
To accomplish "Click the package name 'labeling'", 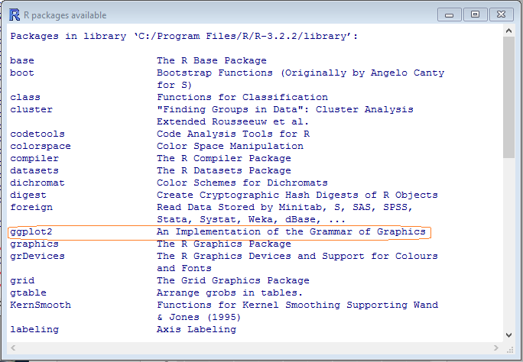I will click(x=34, y=329).
